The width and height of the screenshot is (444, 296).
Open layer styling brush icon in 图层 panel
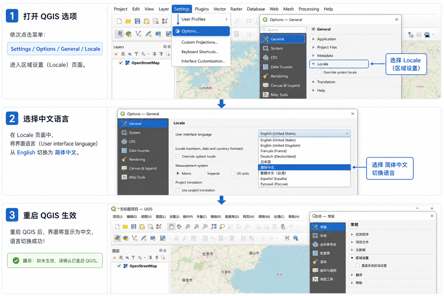point(115,258)
